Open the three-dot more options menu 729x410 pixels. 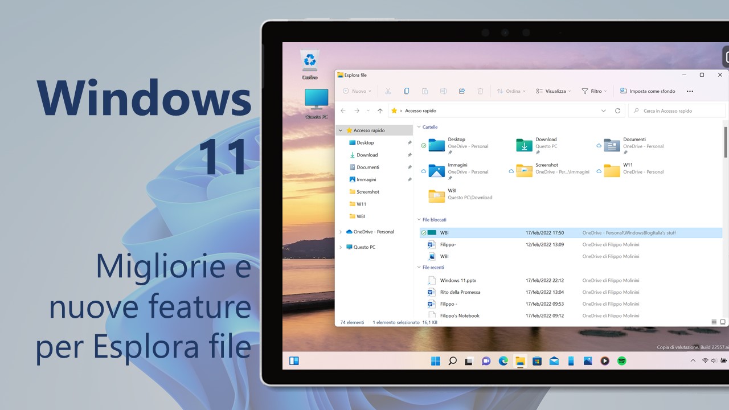click(x=690, y=91)
